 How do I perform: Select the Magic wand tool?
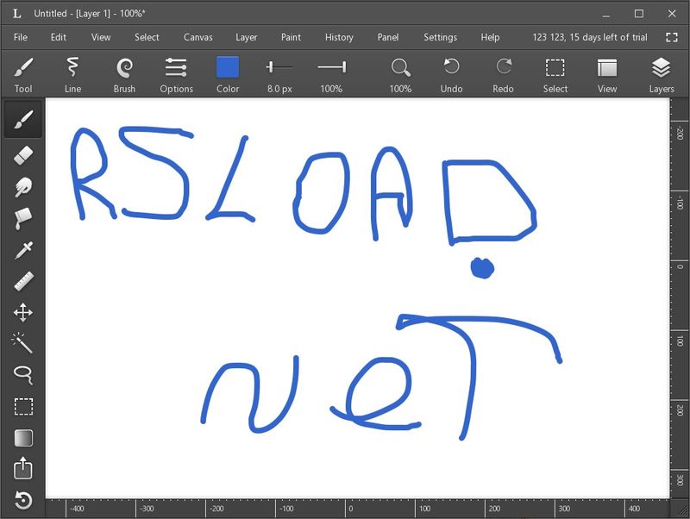click(x=22, y=343)
